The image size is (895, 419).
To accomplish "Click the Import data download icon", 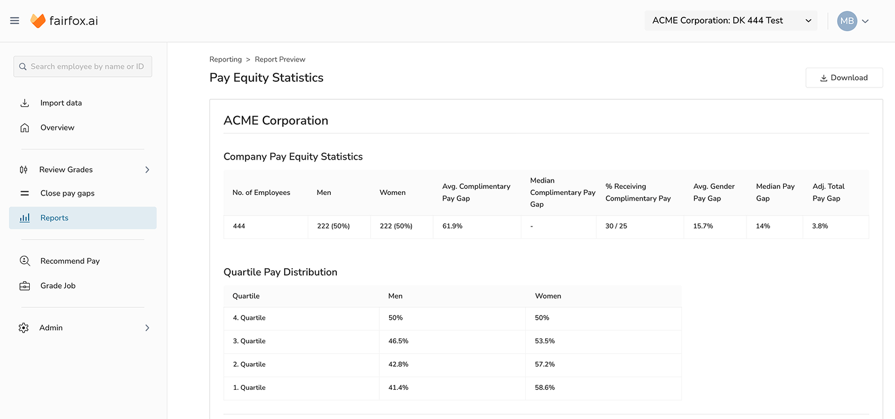I will tap(25, 103).
